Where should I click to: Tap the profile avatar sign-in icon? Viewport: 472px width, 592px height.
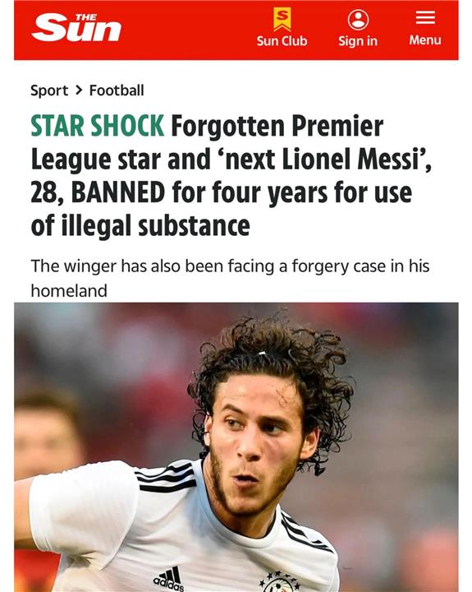coord(358,20)
